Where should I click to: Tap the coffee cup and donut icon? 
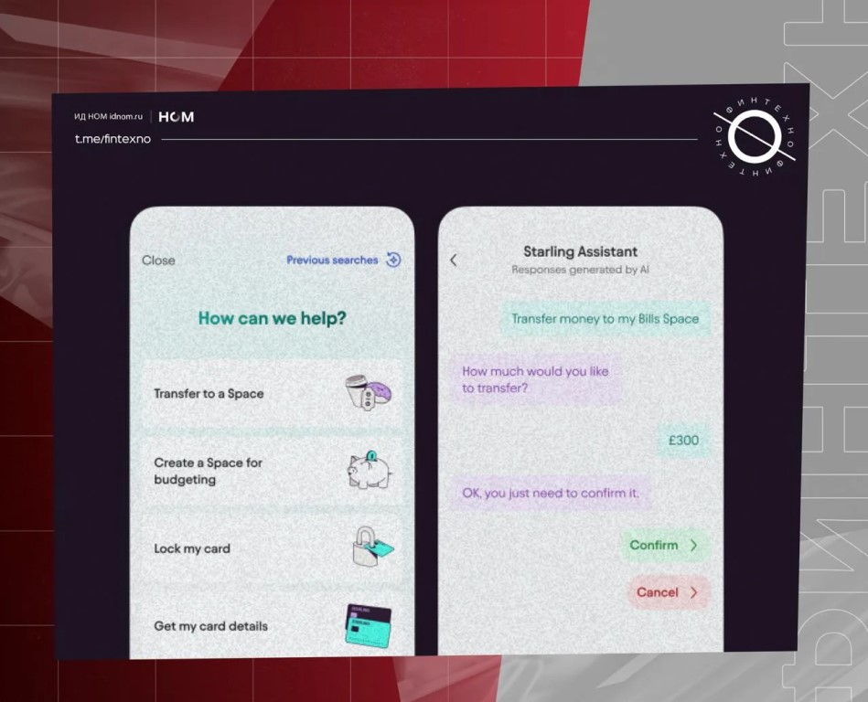point(369,393)
